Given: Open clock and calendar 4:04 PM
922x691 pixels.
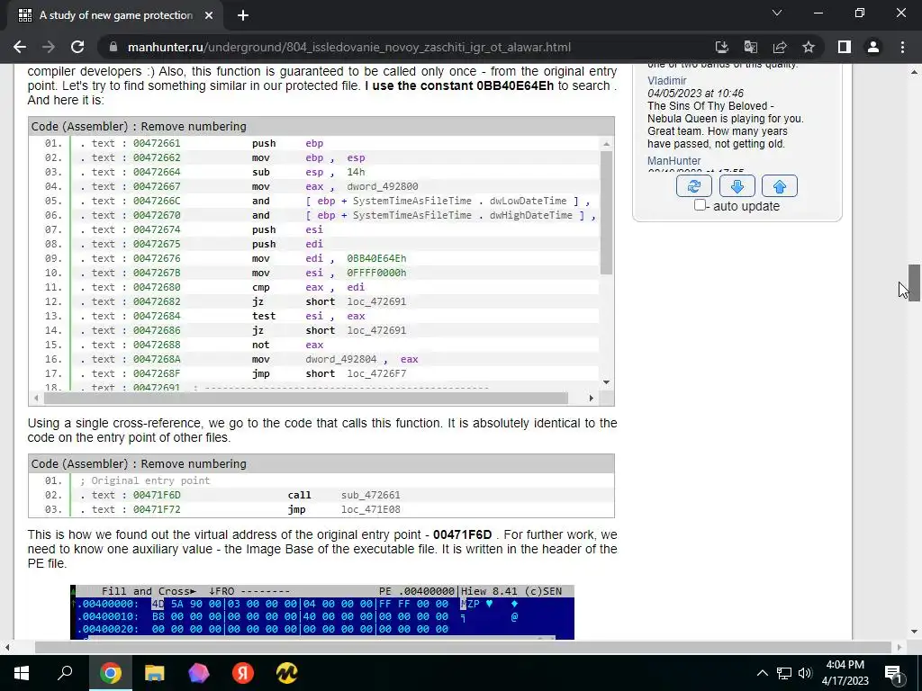Looking at the screenshot, I should pos(845,673).
